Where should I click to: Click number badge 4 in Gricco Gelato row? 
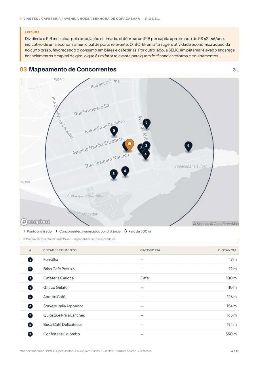click(x=30, y=287)
